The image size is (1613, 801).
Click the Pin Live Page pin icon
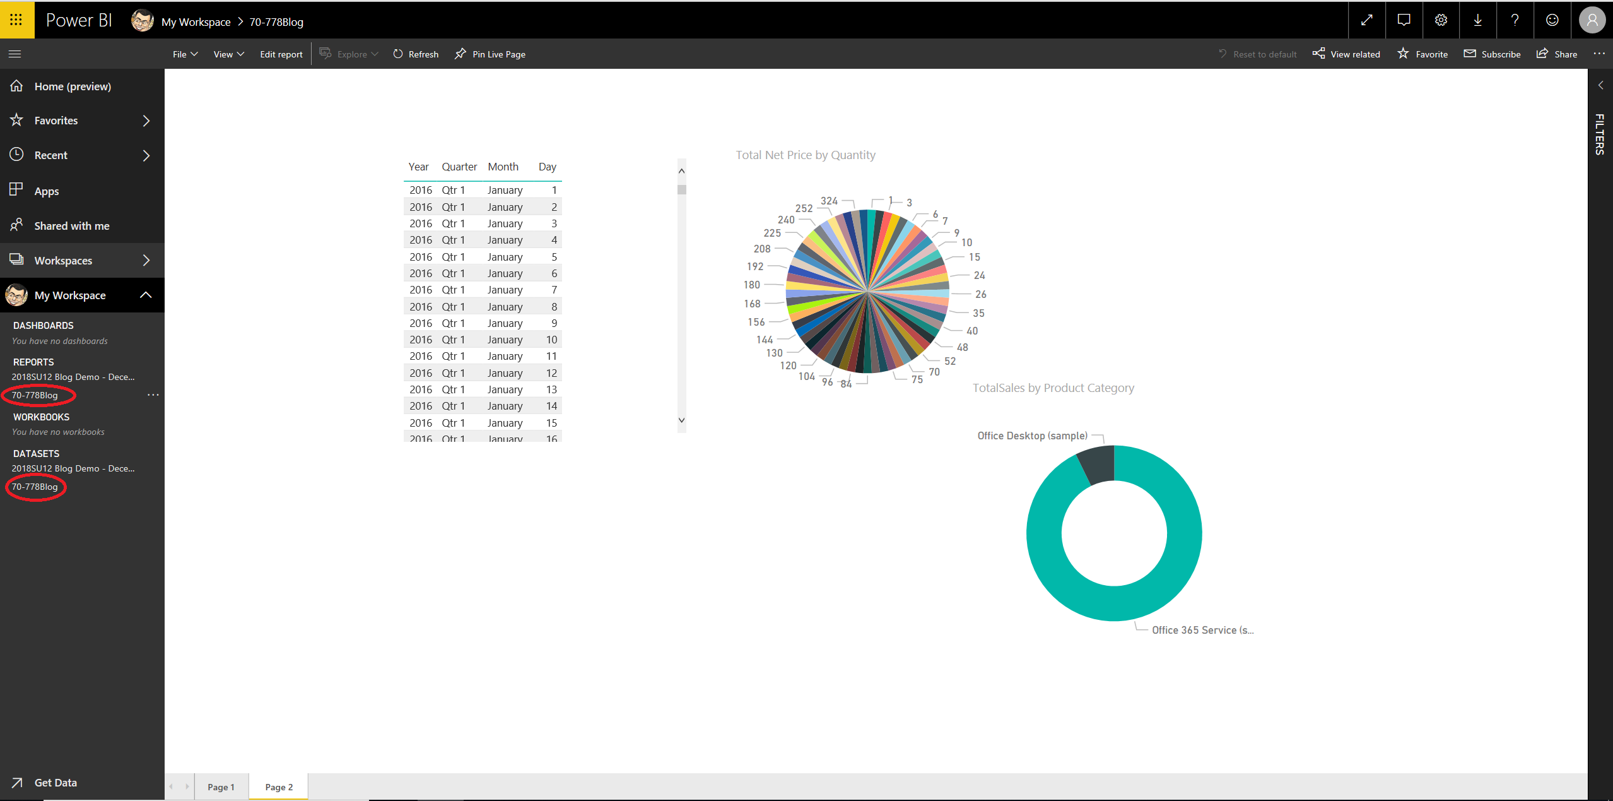click(460, 54)
